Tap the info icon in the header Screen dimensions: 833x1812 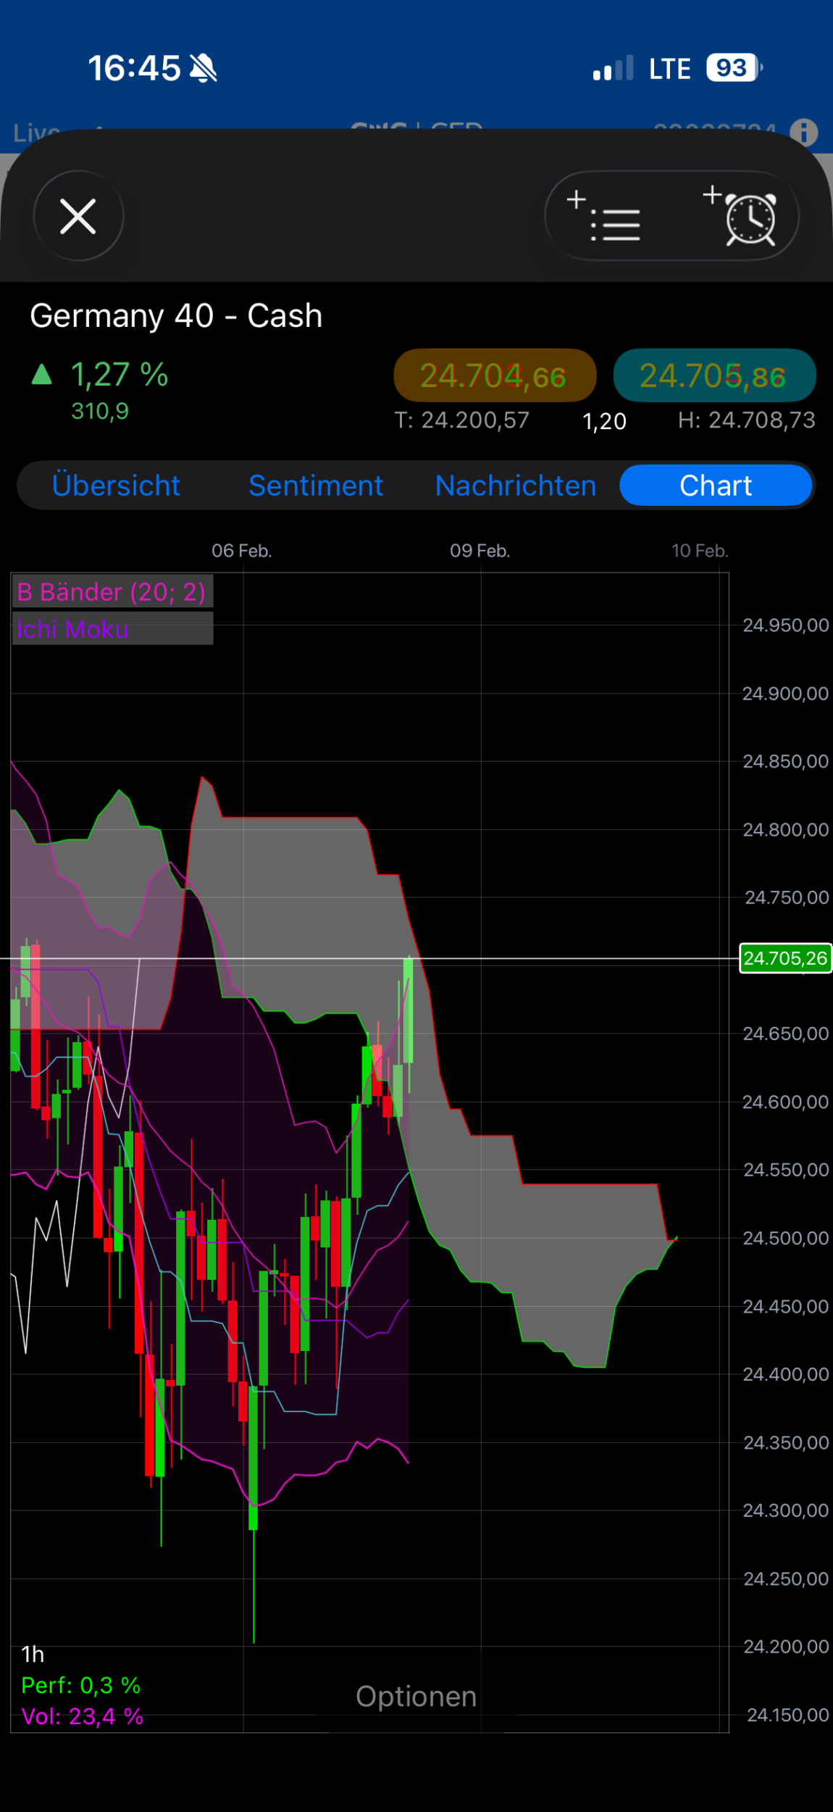pyautogui.click(x=803, y=132)
